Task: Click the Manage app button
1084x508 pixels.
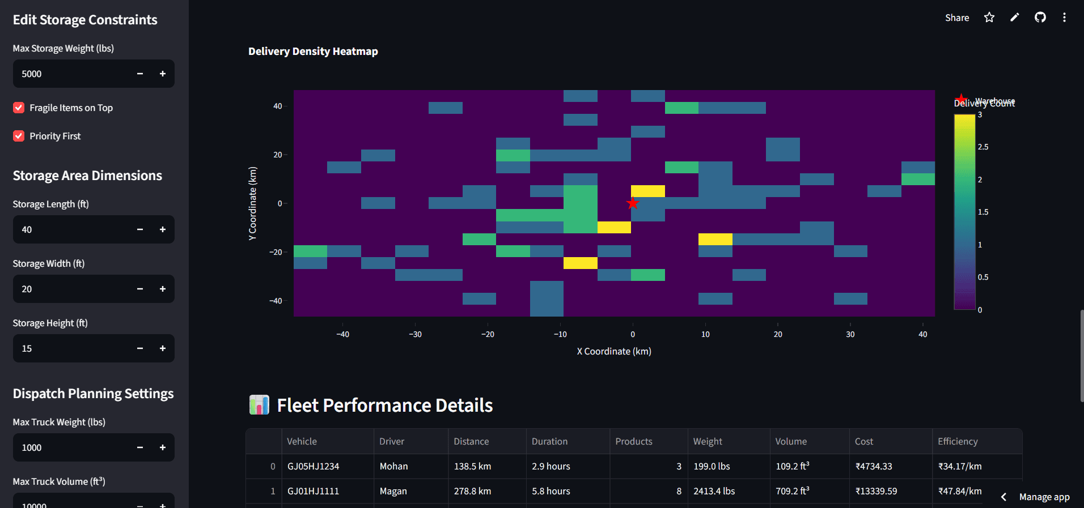Action: click(1044, 497)
